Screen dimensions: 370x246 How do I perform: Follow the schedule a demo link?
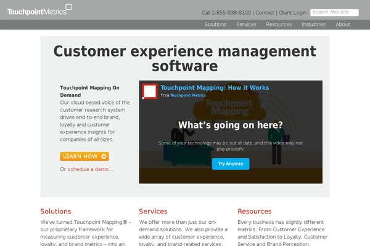click(91, 169)
